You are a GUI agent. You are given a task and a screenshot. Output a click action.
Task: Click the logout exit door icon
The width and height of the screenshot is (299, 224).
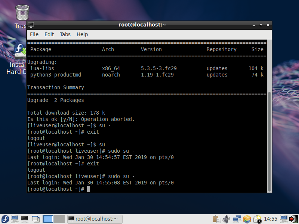coord(293,219)
